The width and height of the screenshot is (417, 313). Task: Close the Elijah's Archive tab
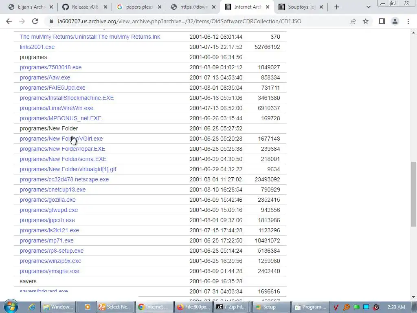(51, 7)
